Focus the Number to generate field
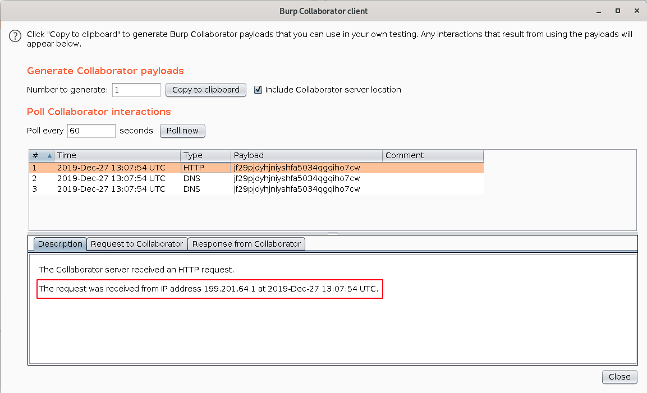The height and width of the screenshot is (393, 647). click(x=136, y=90)
